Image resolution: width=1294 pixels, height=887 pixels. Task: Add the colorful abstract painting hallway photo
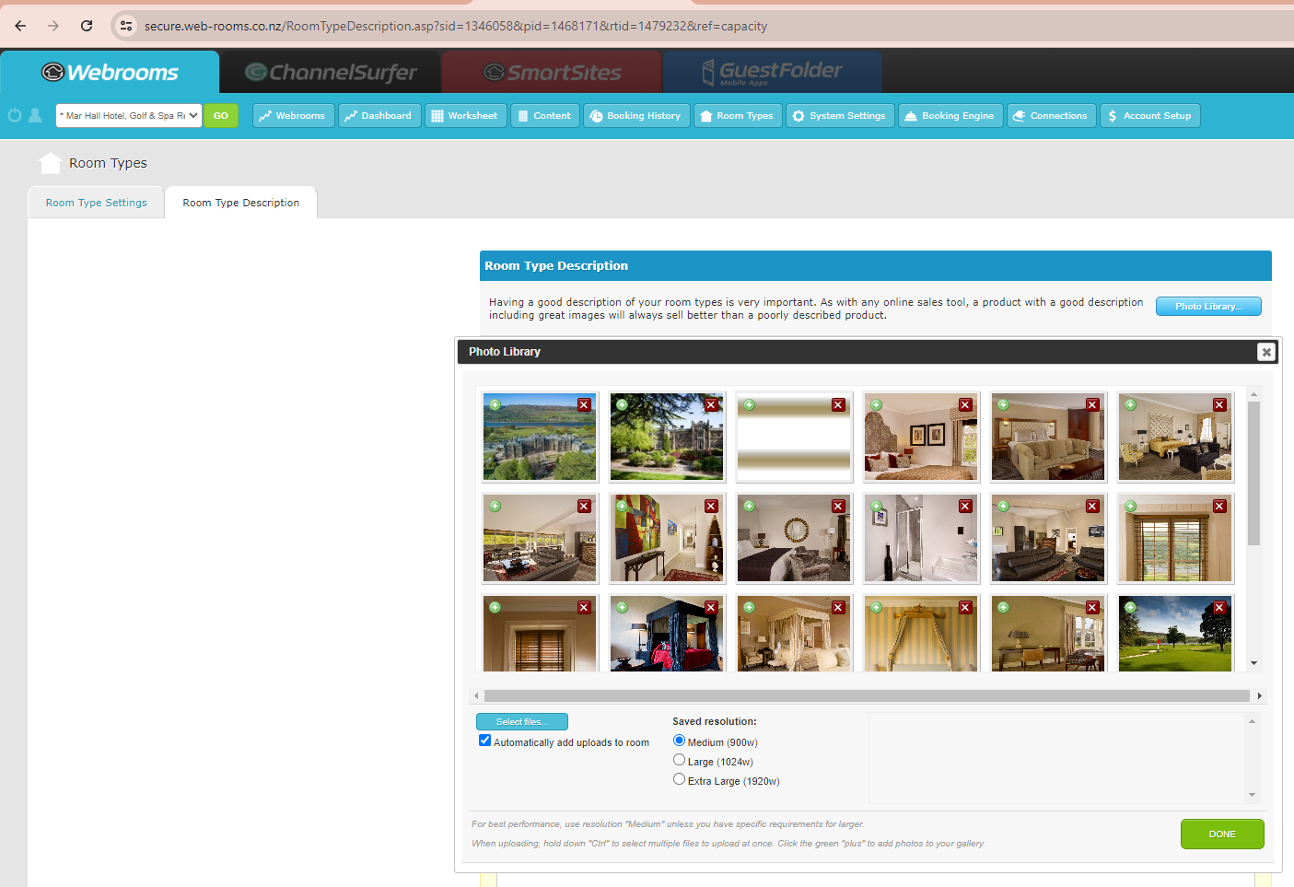[x=622, y=507]
